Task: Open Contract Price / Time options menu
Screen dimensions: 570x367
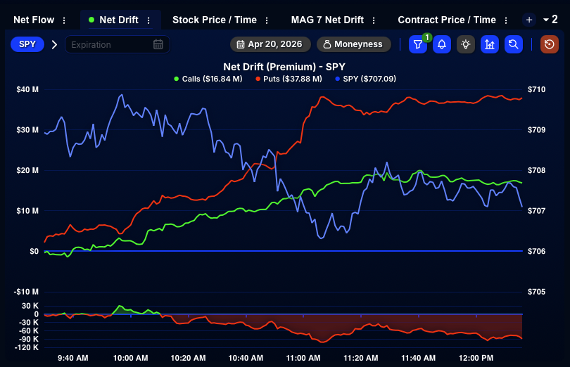Action: (506, 20)
